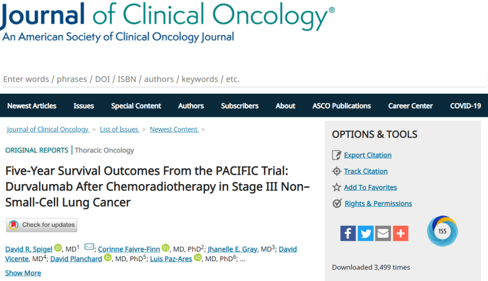The width and height of the screenshot is (488, 281).
Task: Open Track Citation link
Action: [366, 171]
